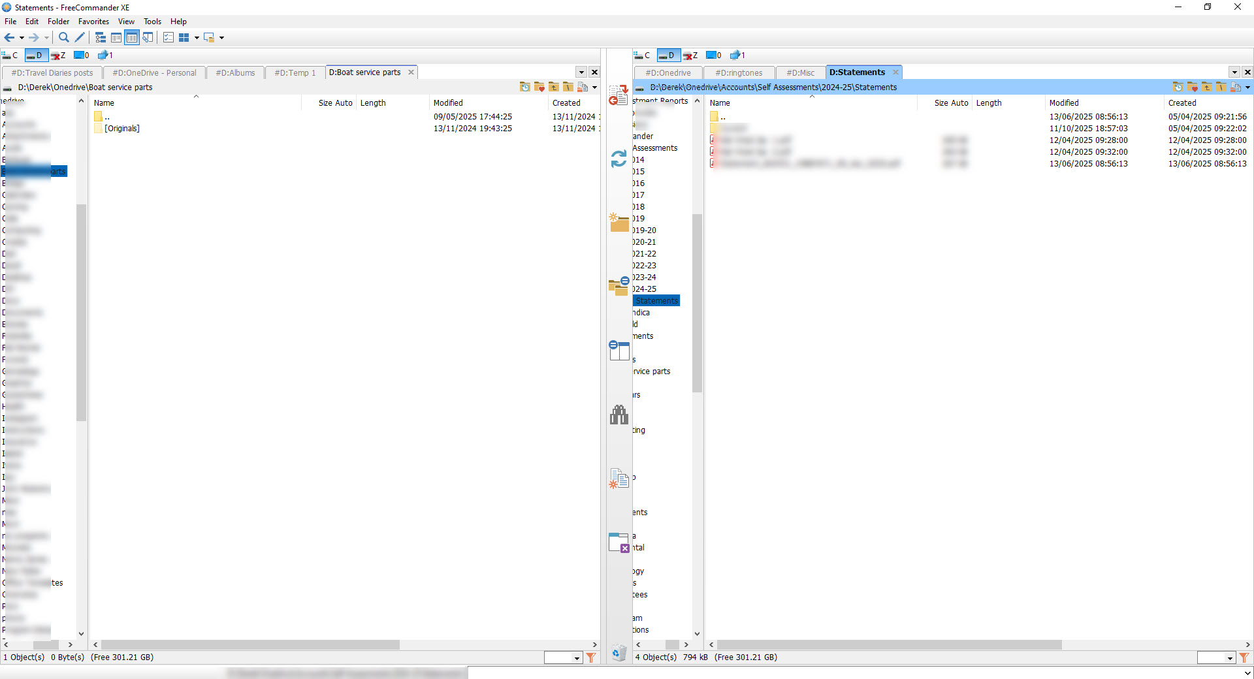
Task: Toggle the highlighted details view toolbar button
Action: coord(132,38)
